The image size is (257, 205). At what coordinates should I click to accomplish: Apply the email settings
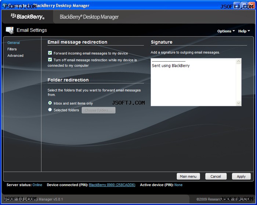point(241,176)
